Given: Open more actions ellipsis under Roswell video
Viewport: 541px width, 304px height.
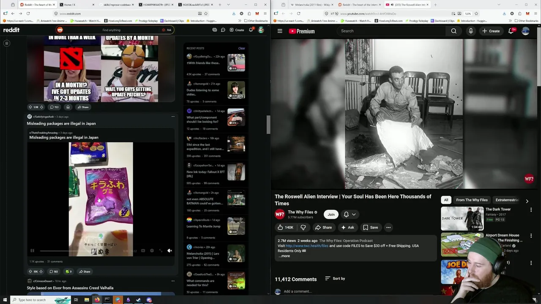Looking at the screenshot, I should coord(388,228).
